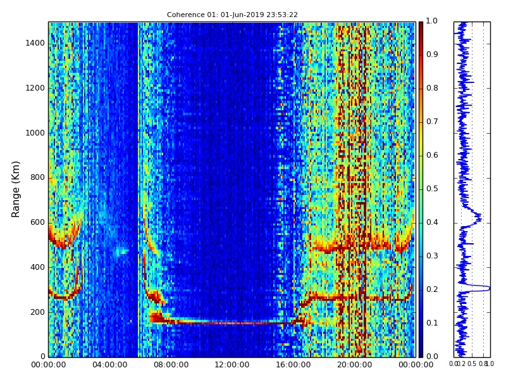506x380 pixels.
Task: Click the 1000 range tick label
Action: (35, 133)
